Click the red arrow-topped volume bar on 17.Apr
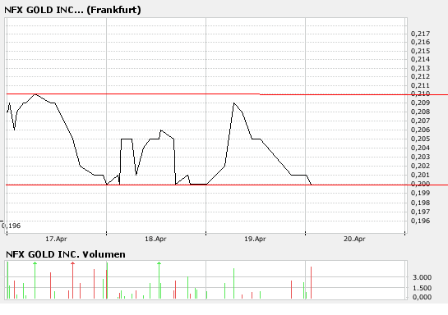448x315 pixels. (72, 281)
